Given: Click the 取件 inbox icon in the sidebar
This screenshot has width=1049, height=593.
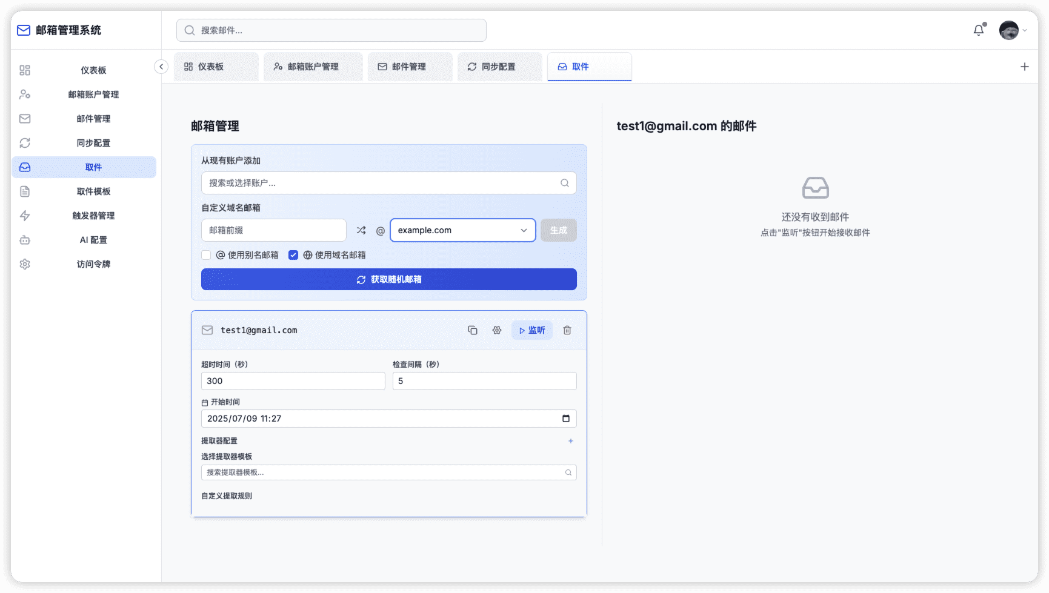Looking at the screenshot, I should coord(25,167).
